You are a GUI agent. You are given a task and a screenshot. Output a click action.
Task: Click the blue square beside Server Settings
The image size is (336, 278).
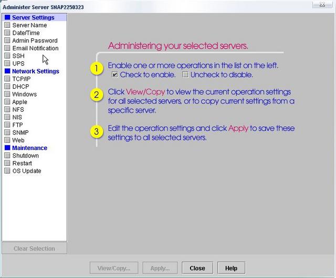(7, 17)
